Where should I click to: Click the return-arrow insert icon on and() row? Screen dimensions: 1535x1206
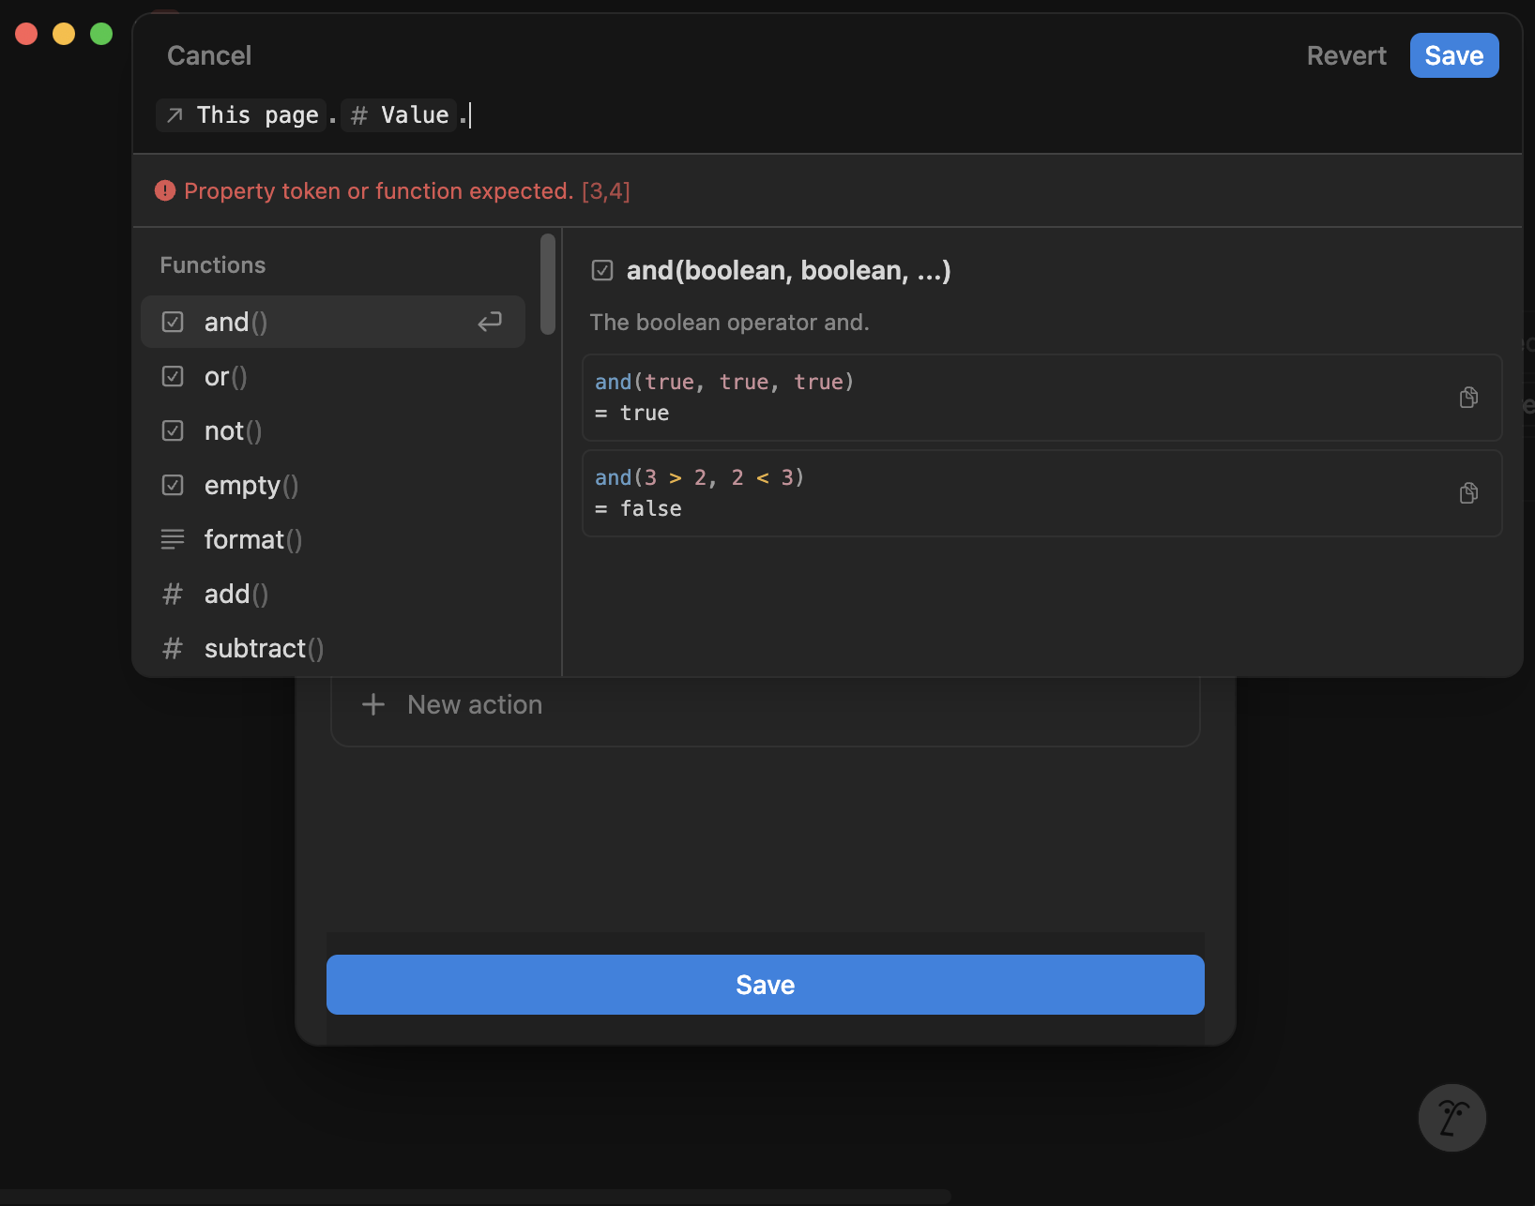pos(489,322)
